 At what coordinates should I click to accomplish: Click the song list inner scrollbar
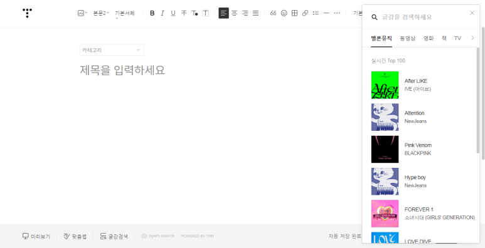click(478, 100)
